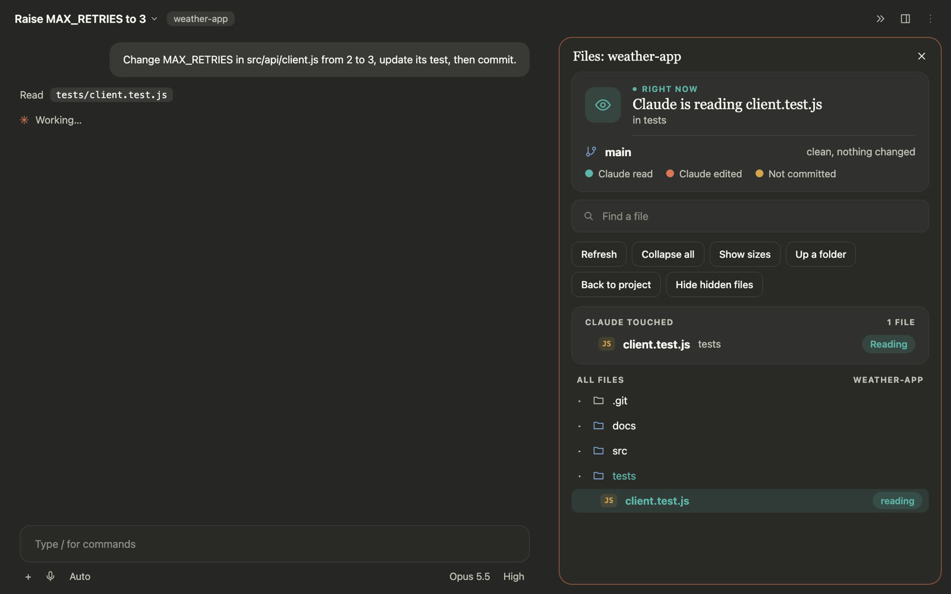Click the weather-app project tag in header
The height and width of the screenshot is (594, 951).
(x=200, y=19)
